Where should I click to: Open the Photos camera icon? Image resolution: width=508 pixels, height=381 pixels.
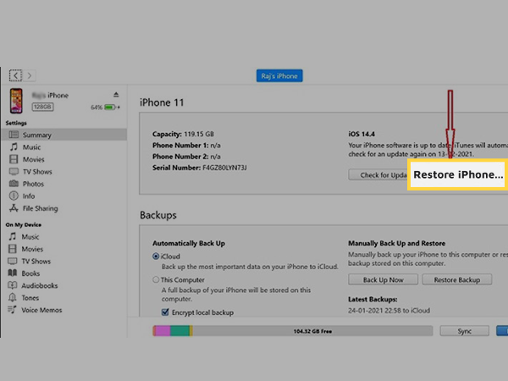(x=14, y=184)
